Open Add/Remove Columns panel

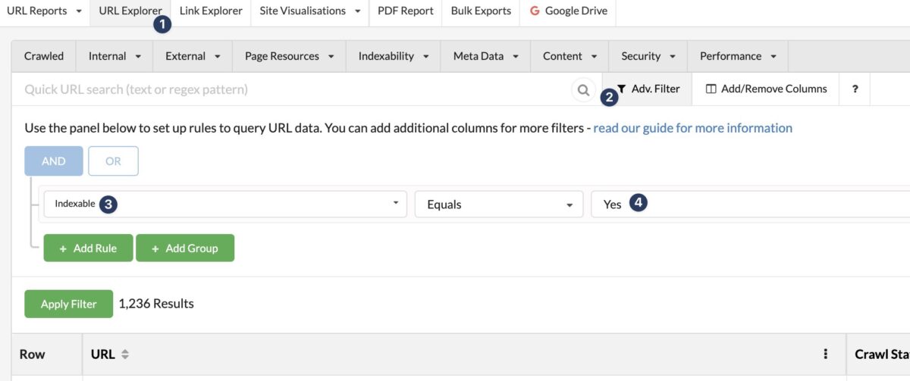tap(766, 89)
